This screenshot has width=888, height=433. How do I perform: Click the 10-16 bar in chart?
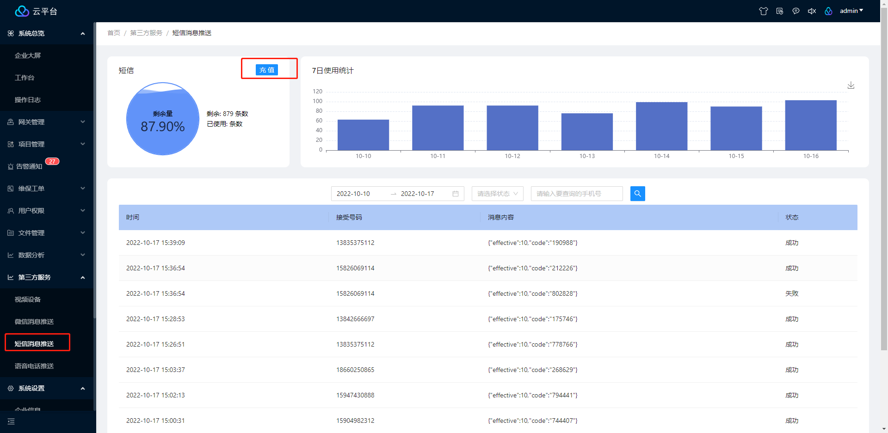coord(811,125)
